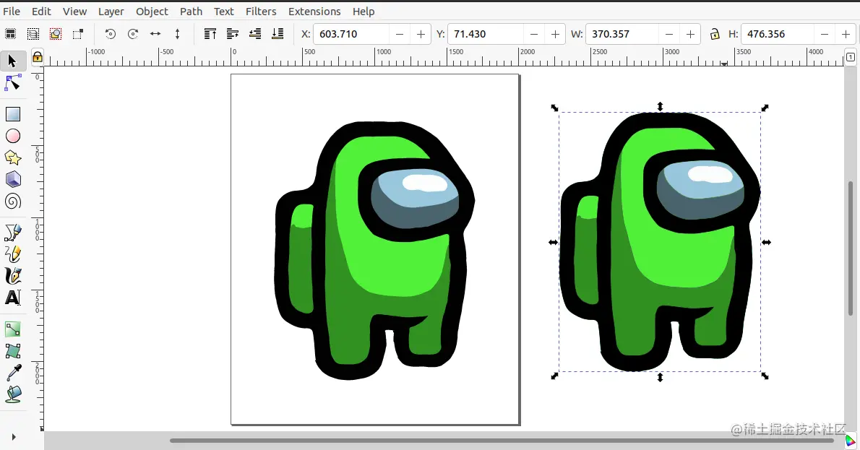Select the Text tool
The height and width of the screenshot is (450, 860).
pyautogui.click(x=12, y=298)
